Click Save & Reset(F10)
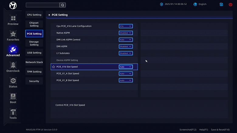Viewport: 237px width, 133px height. pos(219,130)
